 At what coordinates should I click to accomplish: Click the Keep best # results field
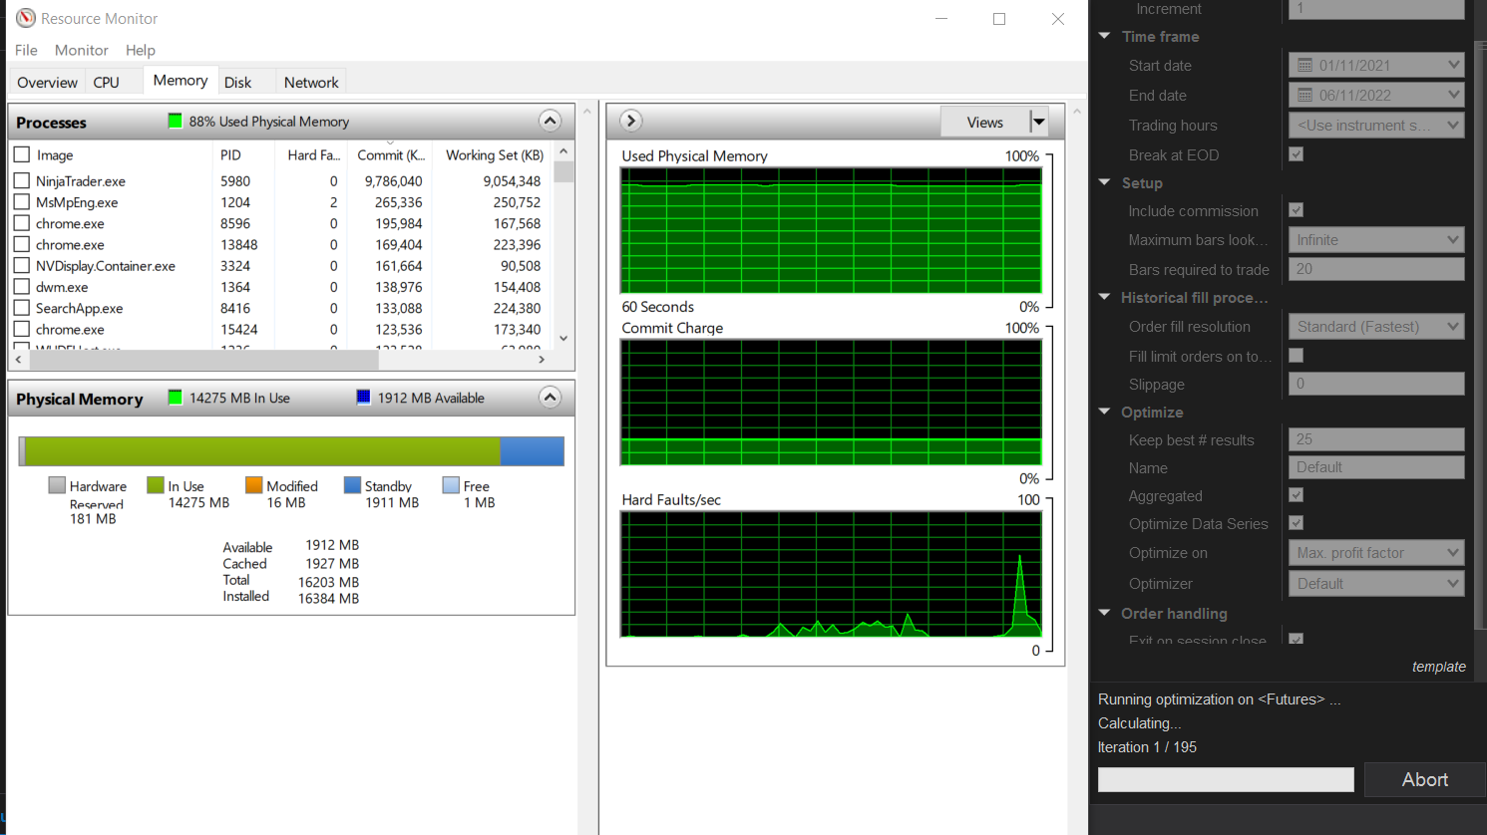[x=1376, y=439]
